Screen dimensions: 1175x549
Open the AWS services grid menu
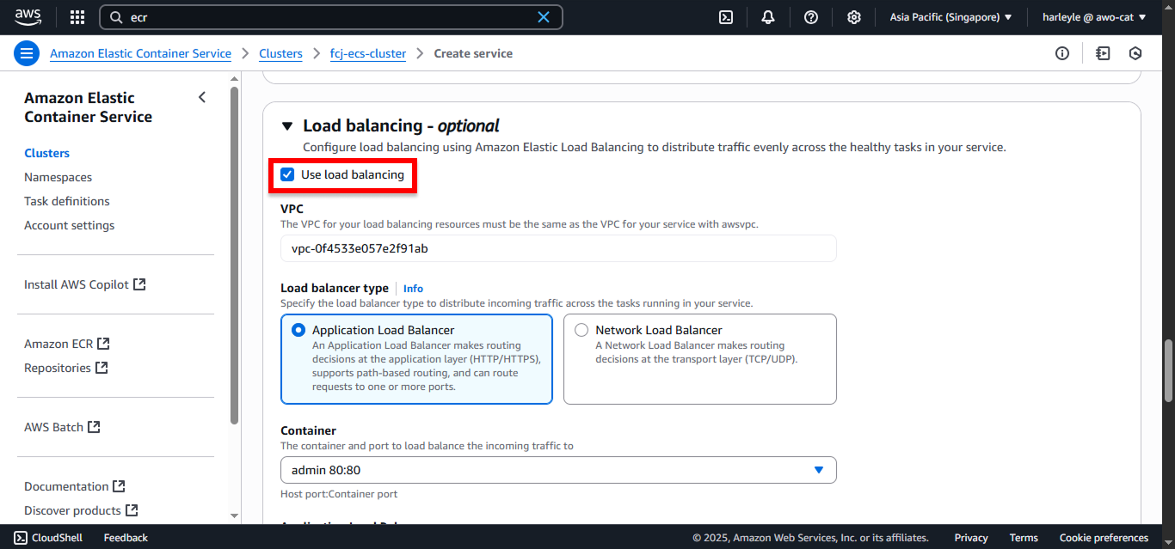(x=77, y=17)
